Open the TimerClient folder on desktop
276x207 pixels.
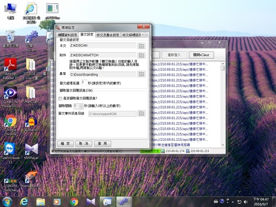[30, 95]
